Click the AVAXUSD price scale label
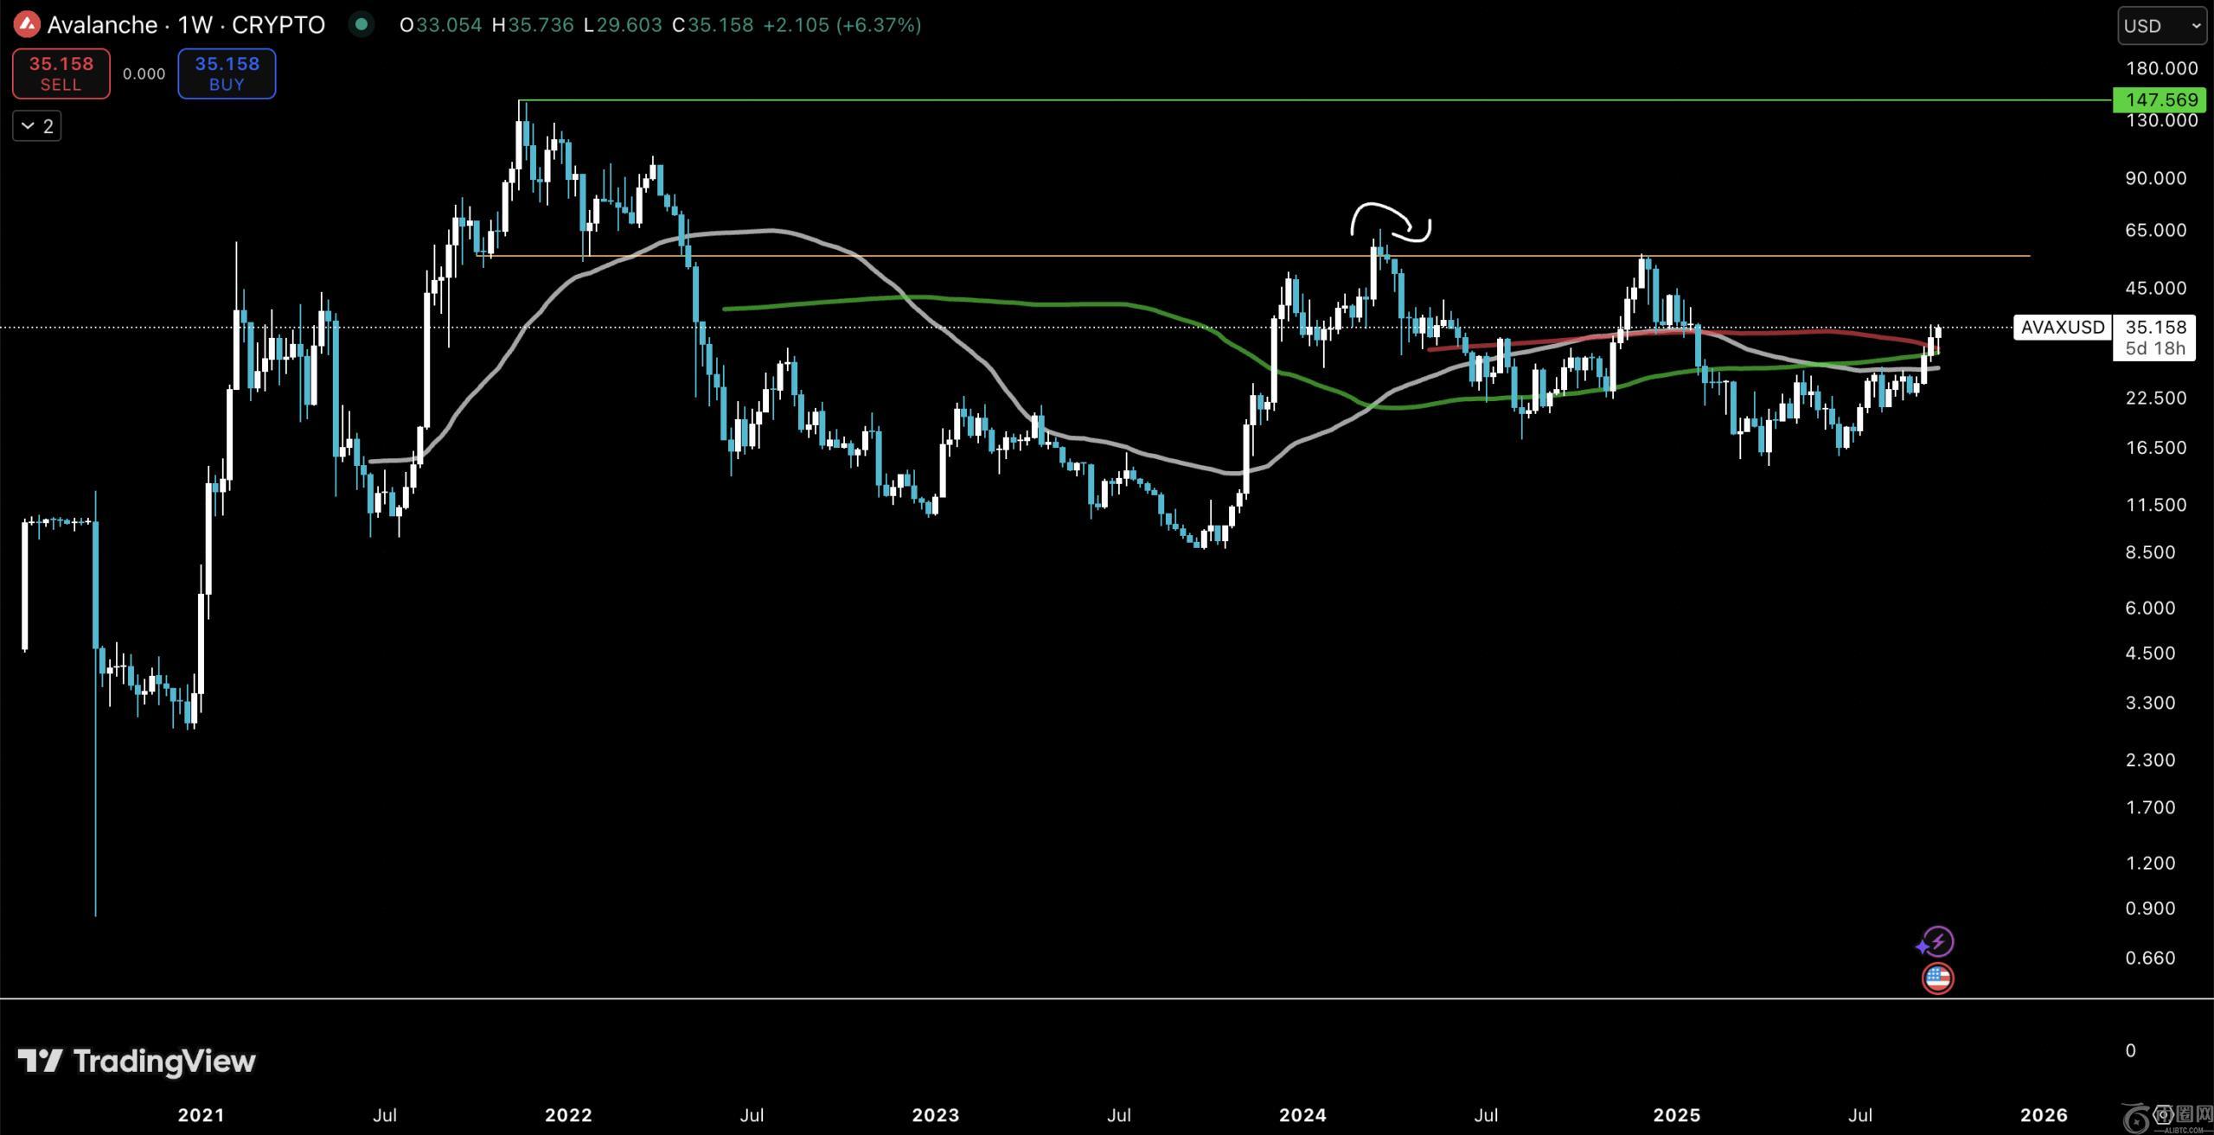The width and height of the screenshot is (2214, 1135). pyautogui.click(x=2062, y=328)
